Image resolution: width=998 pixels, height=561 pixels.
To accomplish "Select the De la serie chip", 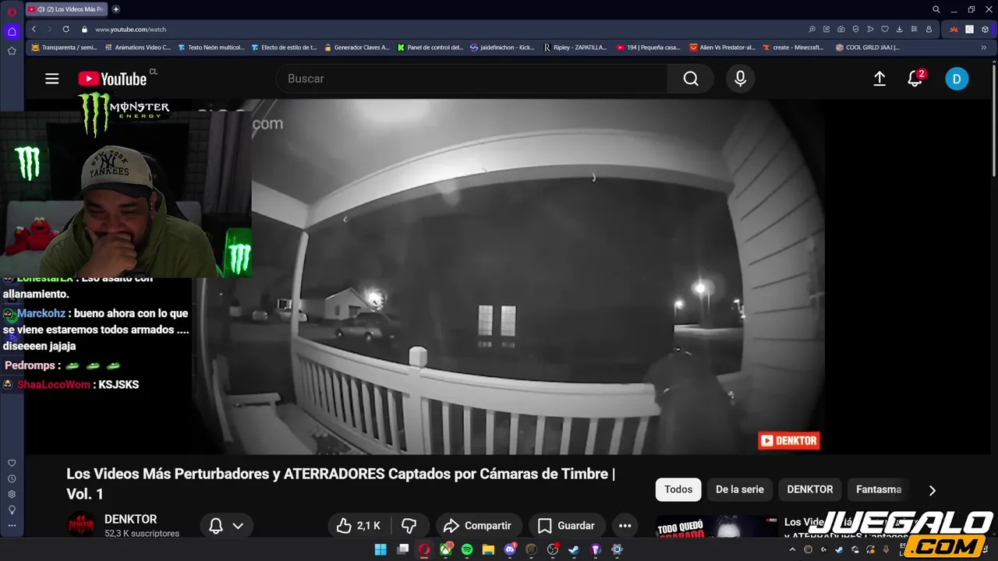I will pos(740,489).
